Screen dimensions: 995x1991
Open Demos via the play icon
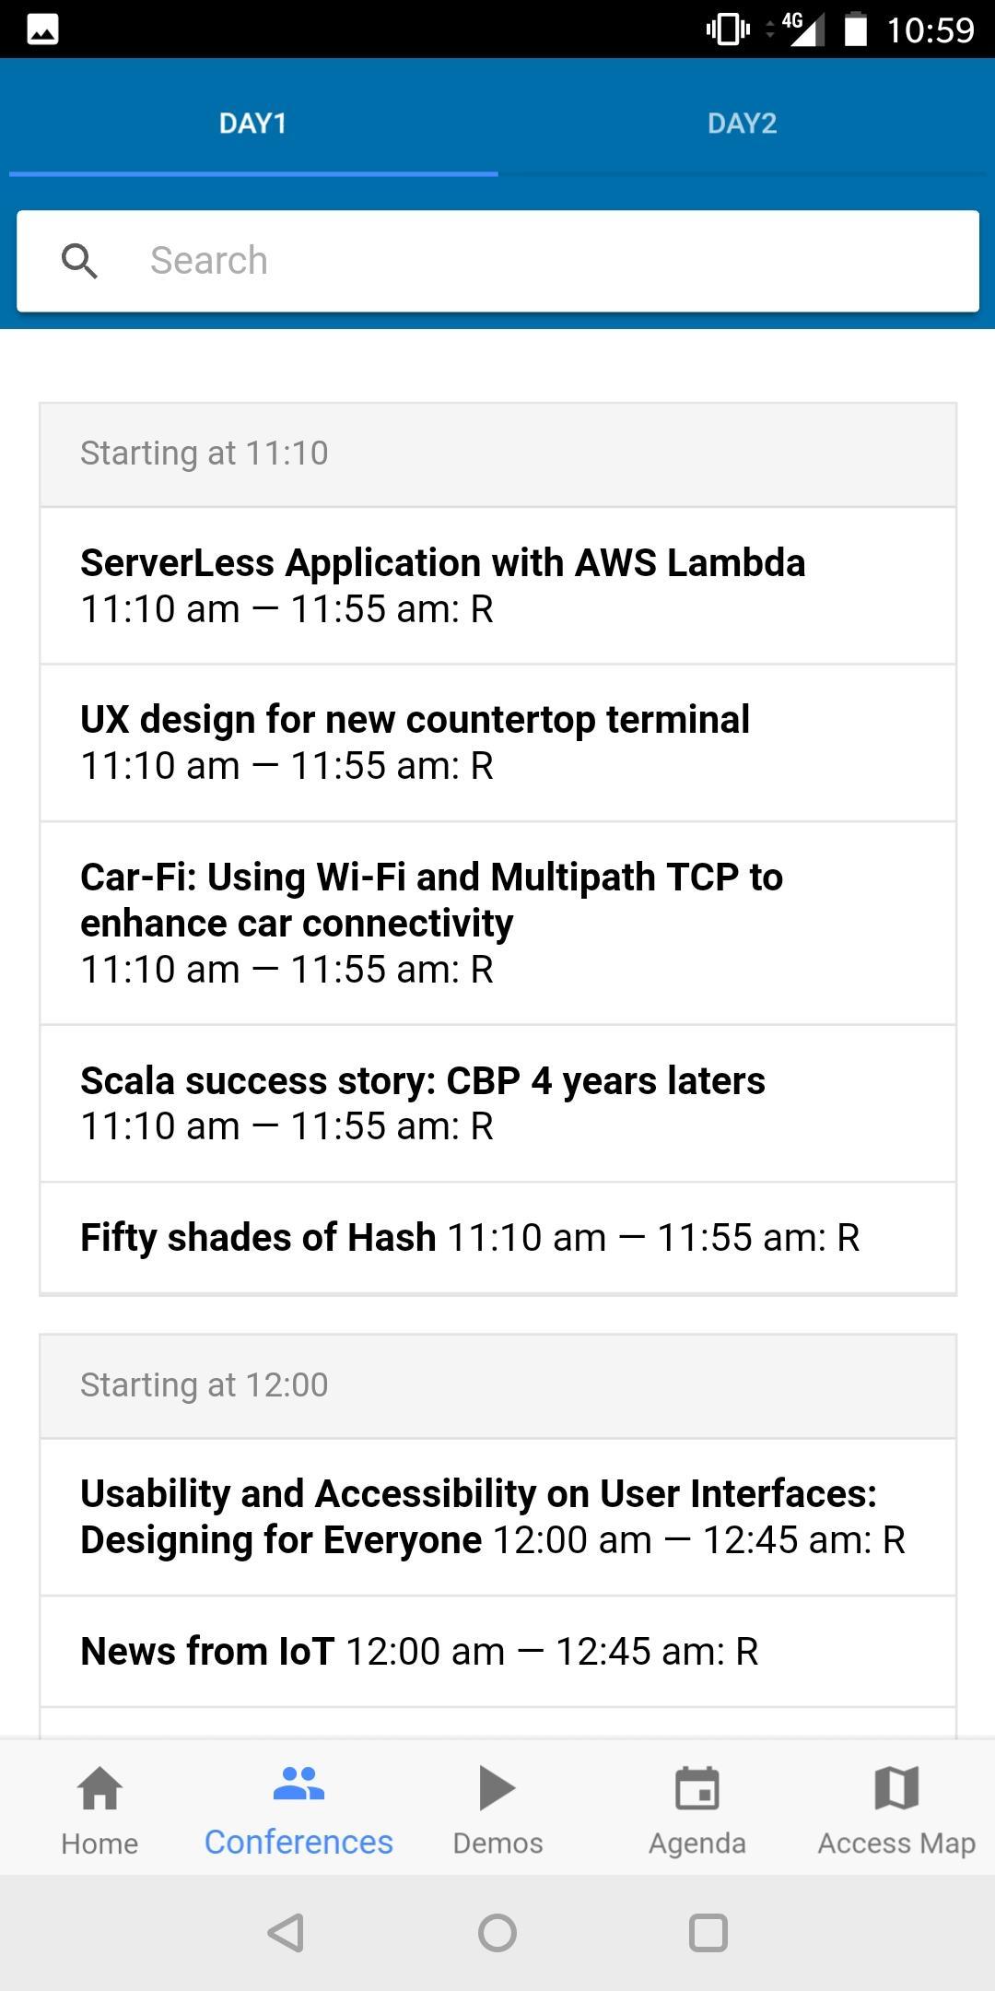tap(497, 1789)
